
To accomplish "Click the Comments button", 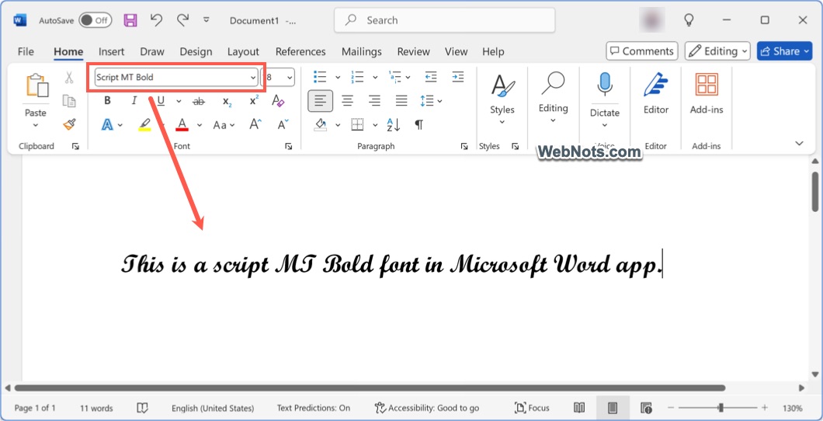I will click(642, 51).
